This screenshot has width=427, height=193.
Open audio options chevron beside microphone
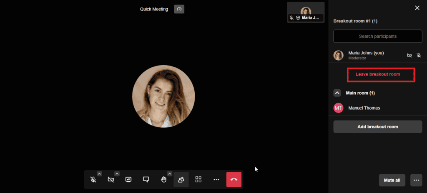(x=99, y=174)
